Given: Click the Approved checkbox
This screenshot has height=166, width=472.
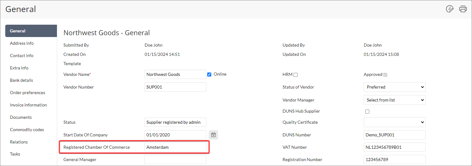Looking at the screenshot, I should pyautogui.click(x=385, y=75).
